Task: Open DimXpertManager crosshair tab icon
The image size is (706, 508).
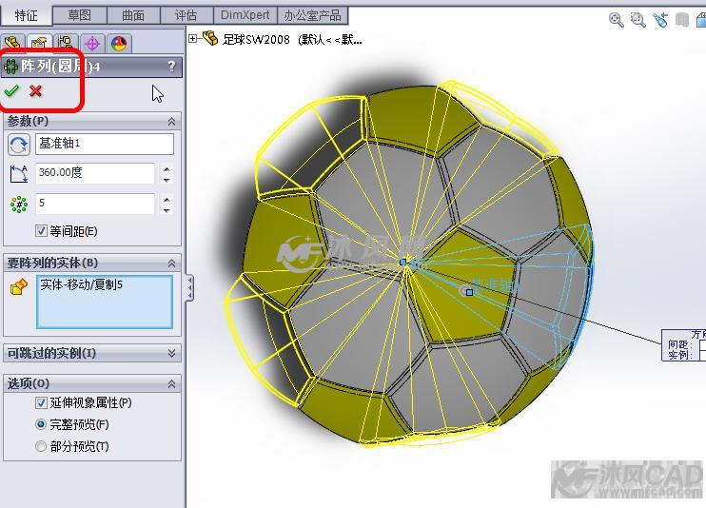Action: click(x=92, y=44)
